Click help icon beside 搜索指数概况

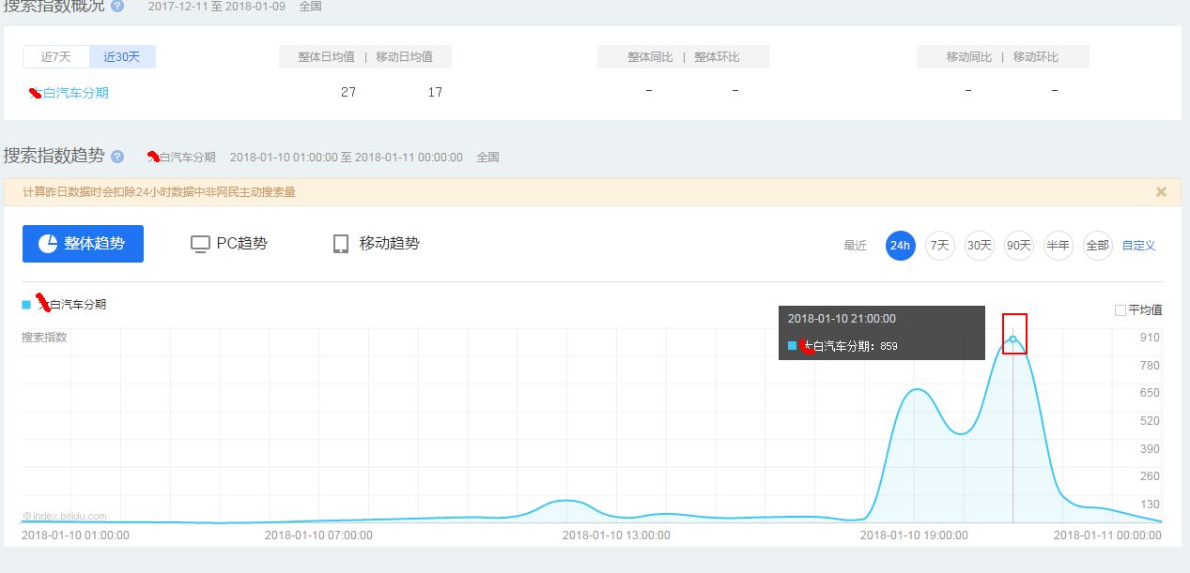pos(117,6)
